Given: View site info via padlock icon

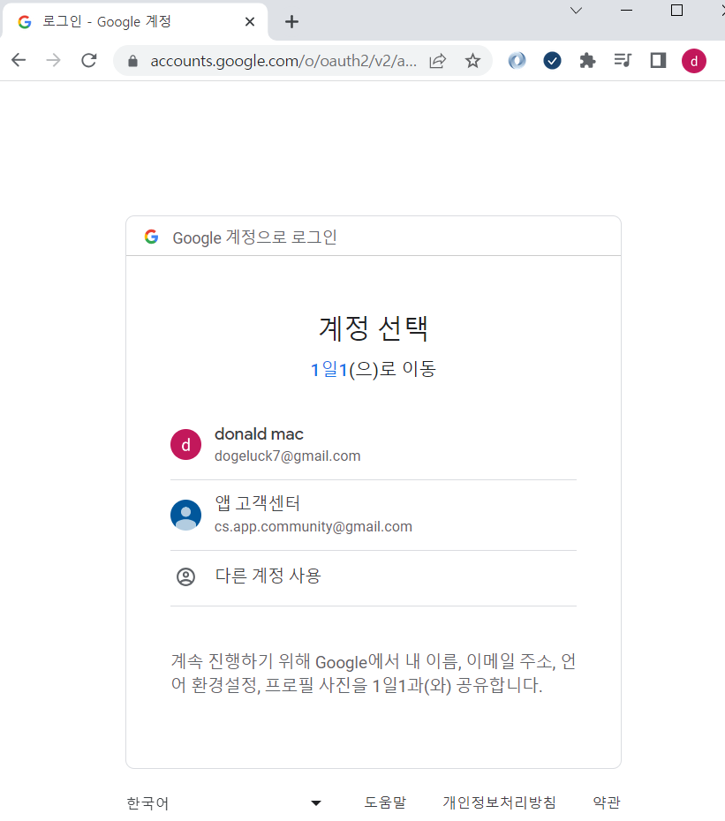Looking at the screenshot, I should pos(132,61).
